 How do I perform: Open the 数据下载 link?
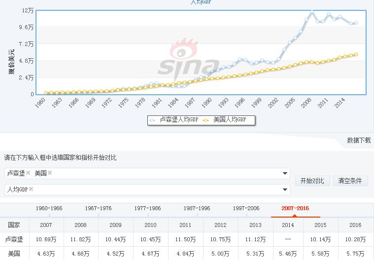pos(359,140)
